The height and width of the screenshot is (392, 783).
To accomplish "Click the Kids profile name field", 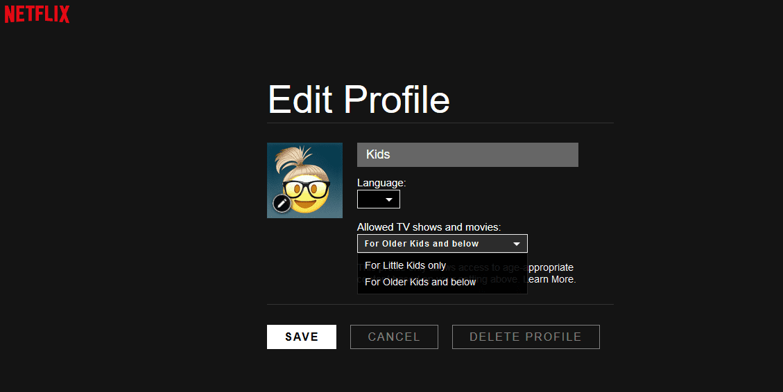I will 467,154.
